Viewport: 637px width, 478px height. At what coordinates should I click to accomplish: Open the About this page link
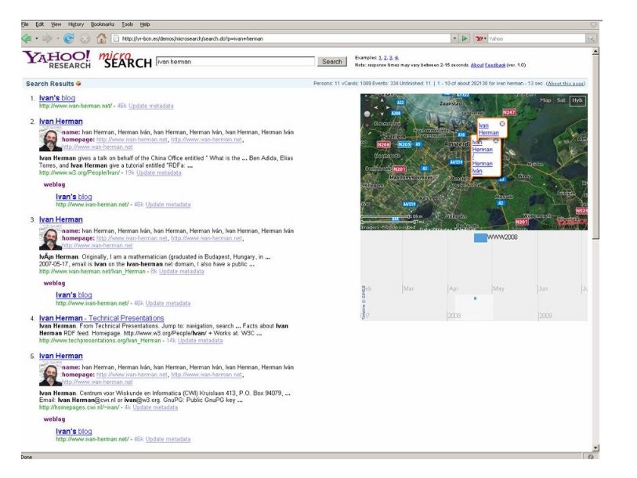566,83
